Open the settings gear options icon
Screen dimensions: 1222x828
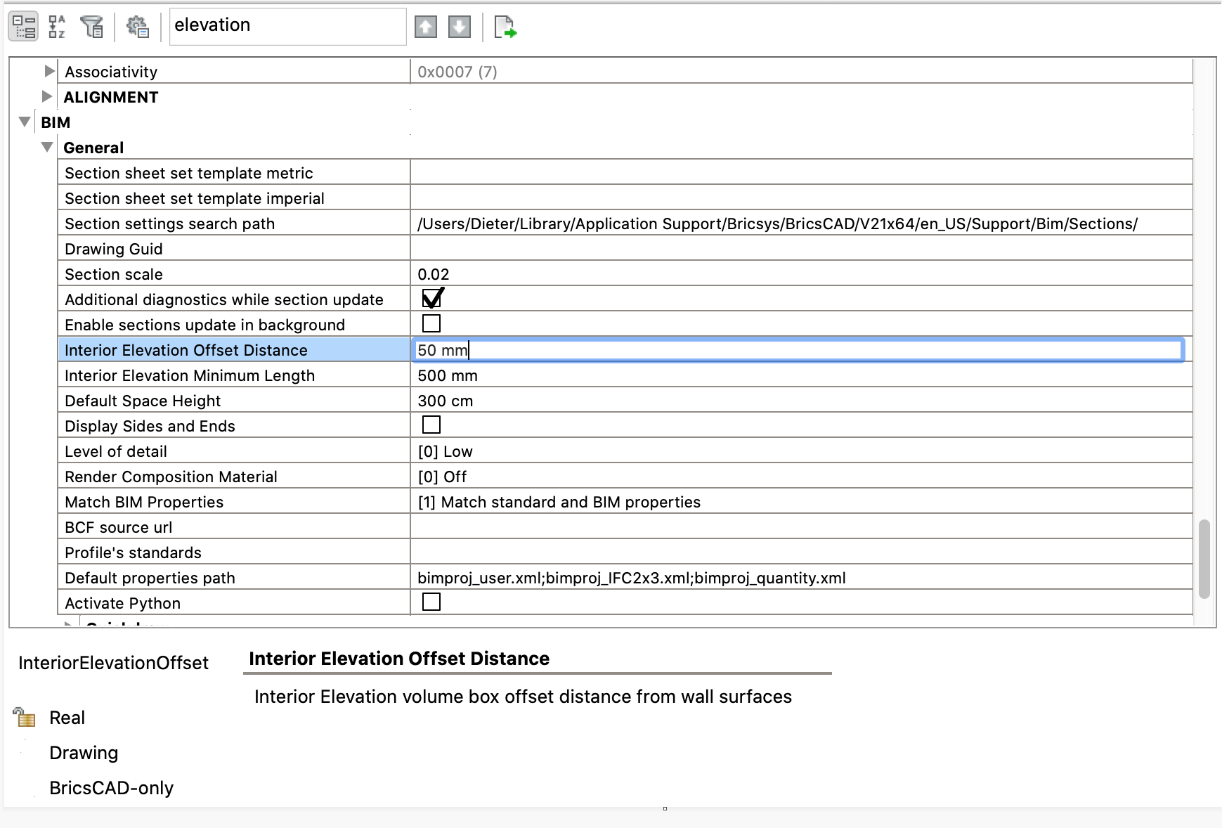137,27
